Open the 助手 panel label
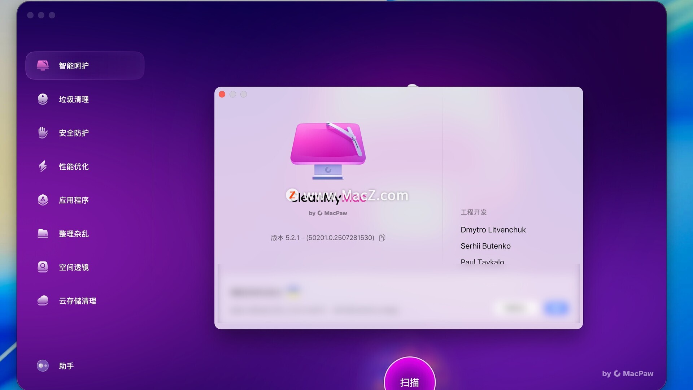The image size is (693, 390). coord(66,366)
